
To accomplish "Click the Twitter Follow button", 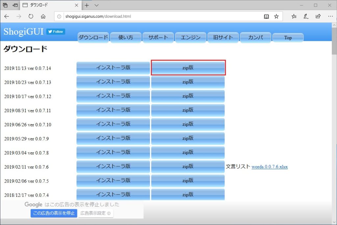I will [x=56, y=32].
